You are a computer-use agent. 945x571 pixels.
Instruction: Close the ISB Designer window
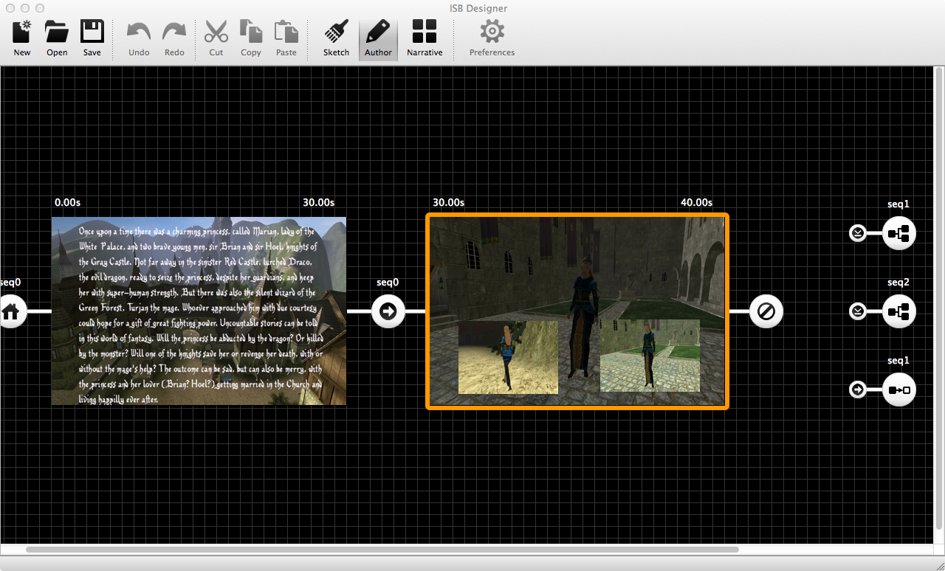(10, 8)
